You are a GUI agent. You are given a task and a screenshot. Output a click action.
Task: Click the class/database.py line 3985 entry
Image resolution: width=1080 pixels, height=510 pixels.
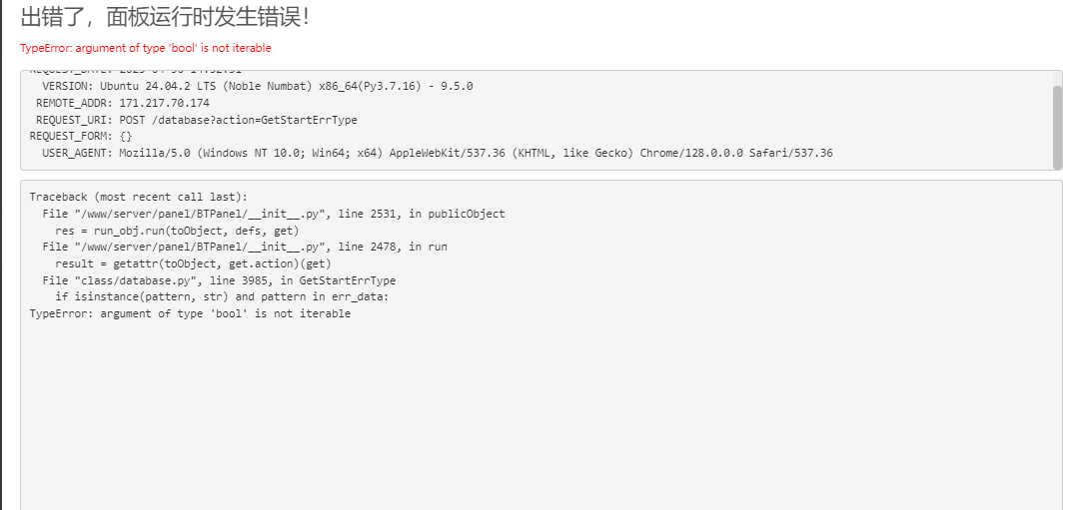pyautogui.click(x=219, y=280)
